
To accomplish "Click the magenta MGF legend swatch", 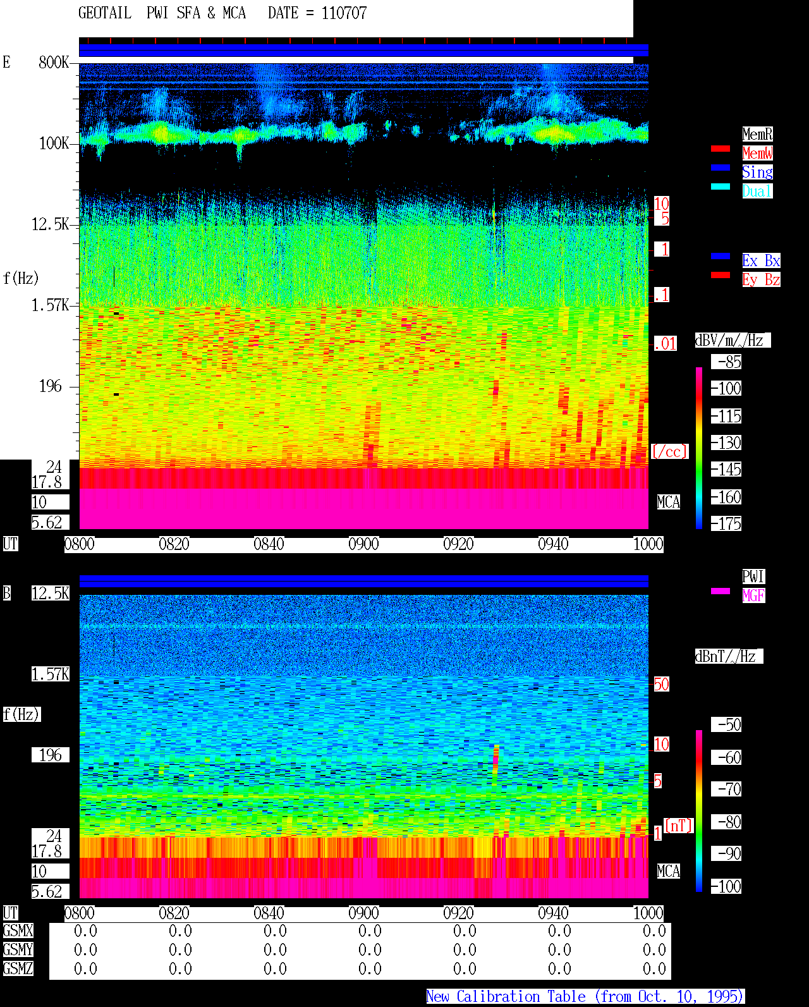I will click(721, 591).
